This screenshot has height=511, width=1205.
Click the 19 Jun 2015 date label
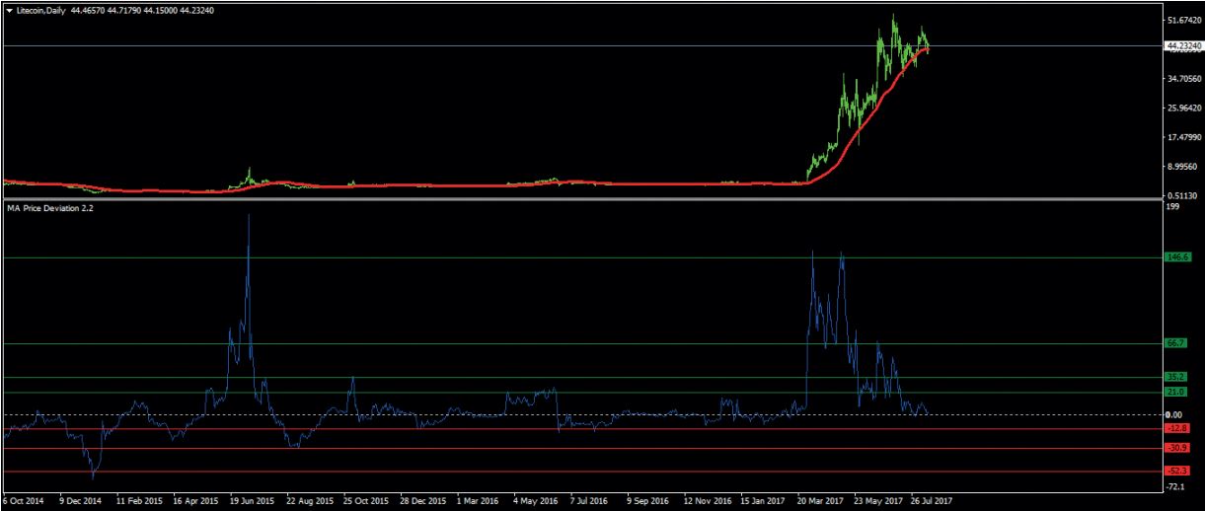point(252,500)
